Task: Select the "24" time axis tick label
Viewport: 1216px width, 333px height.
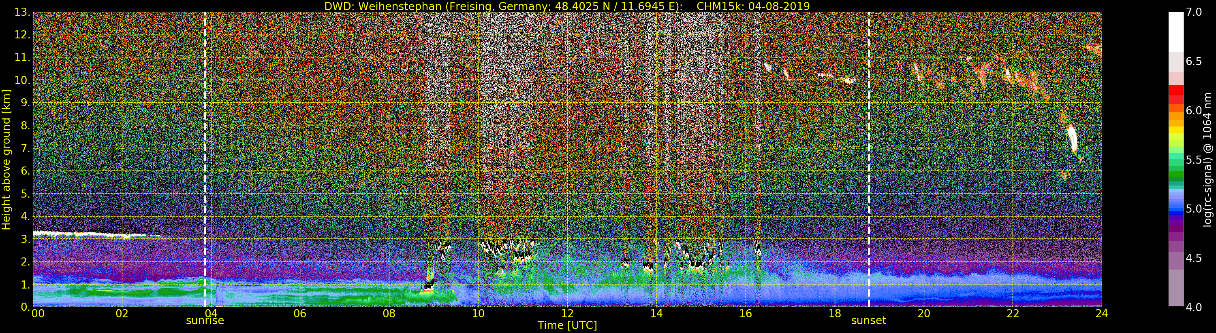Action: [x=1102, y=314]
